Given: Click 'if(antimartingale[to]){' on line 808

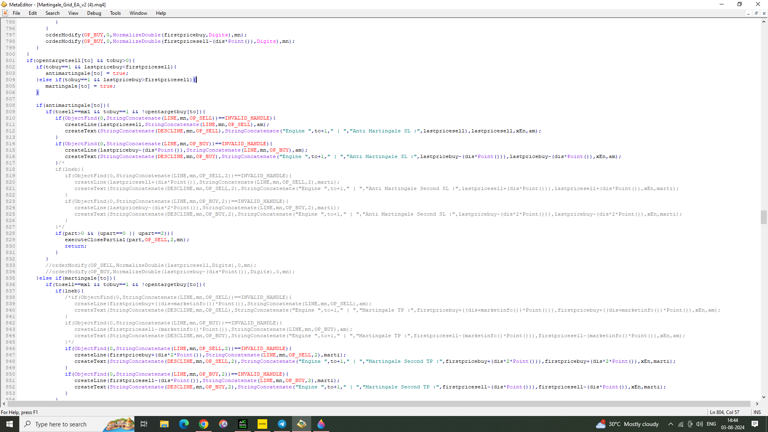Looking at the screenshot, I should [72, 105].
